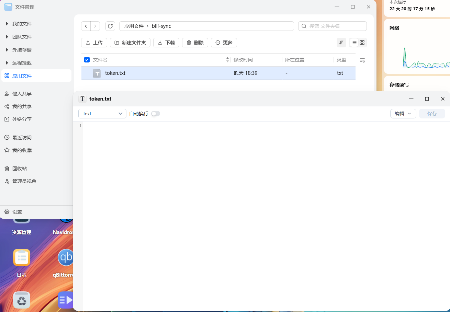
Task: Click the 删除 button
Action: click(195, 43)
